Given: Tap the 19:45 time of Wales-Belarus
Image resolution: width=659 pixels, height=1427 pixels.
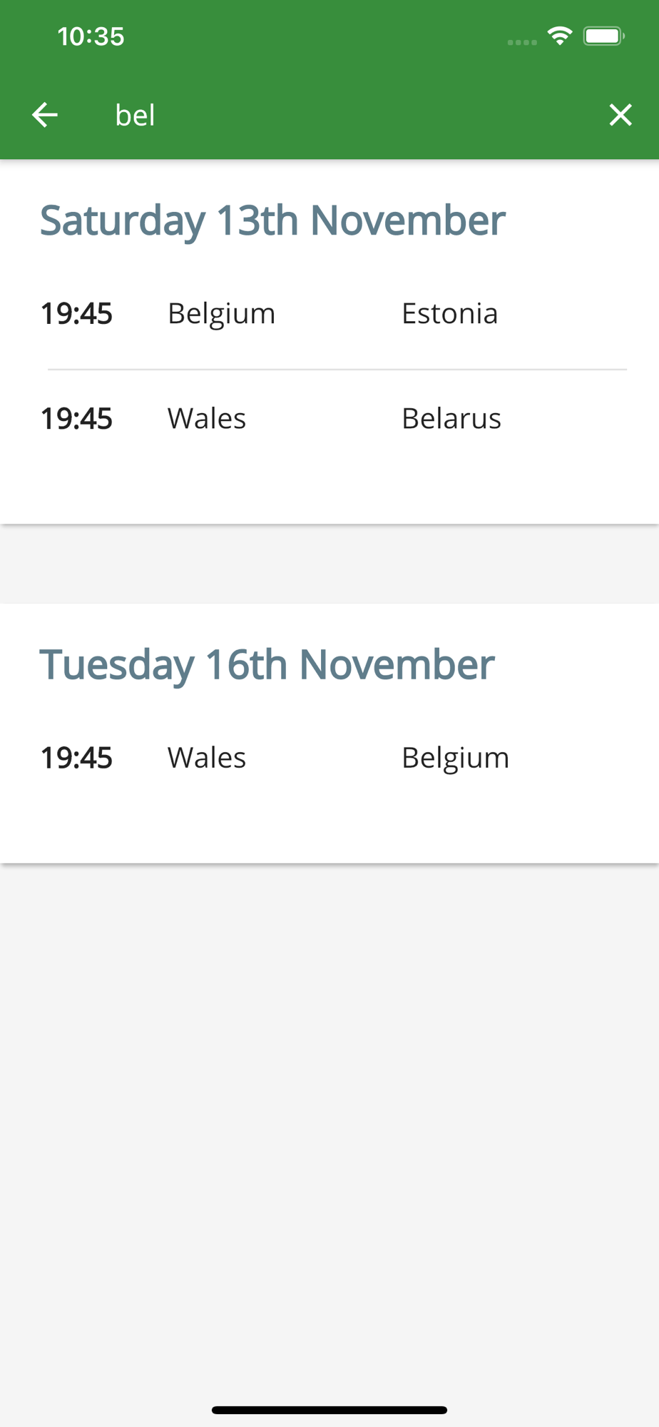Looking at the screenshot, I should (x=76, y=419).
